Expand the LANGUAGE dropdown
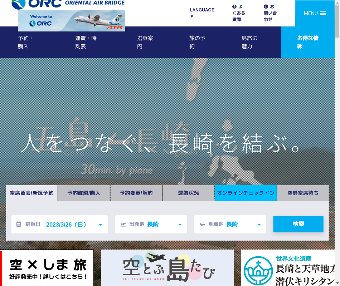This screenshot has height=286, width=340. (202, 13)
